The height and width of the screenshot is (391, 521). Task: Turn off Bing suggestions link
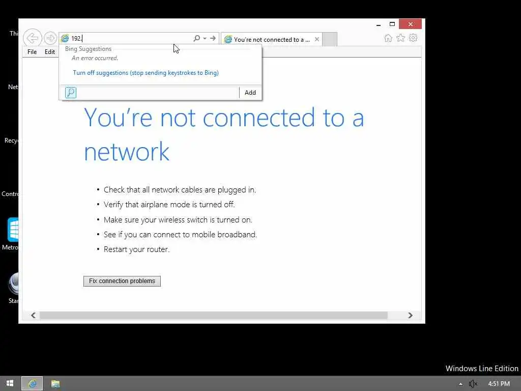pyautogui.click(x=146, y=73)
